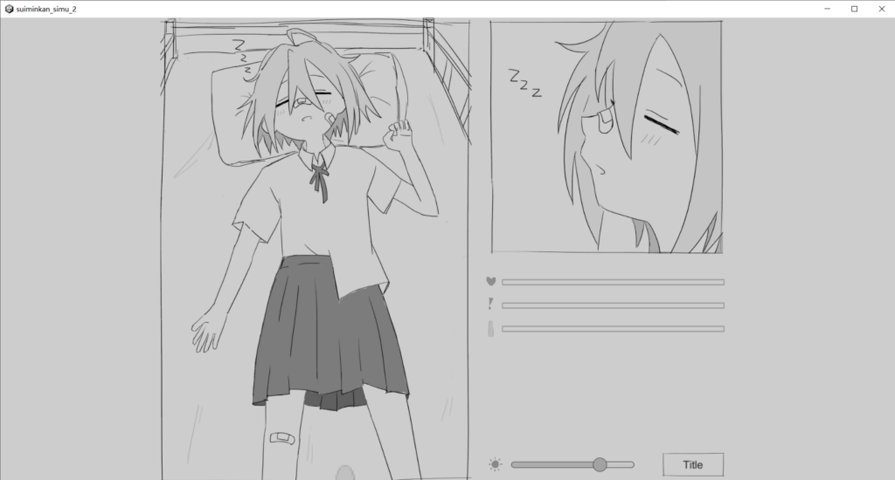Click the exclamation mark progress bar

pyautogui.click(x=613, y=305)
